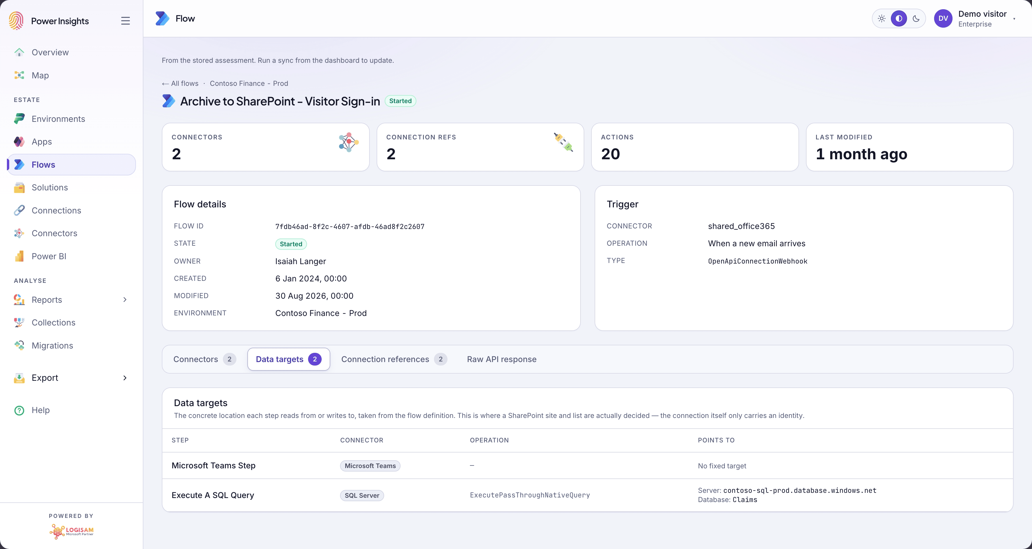This screenshot has height=549, width=1032.
Task: Click the owner name Isaiah Langer
Action: tap(300, 261)
